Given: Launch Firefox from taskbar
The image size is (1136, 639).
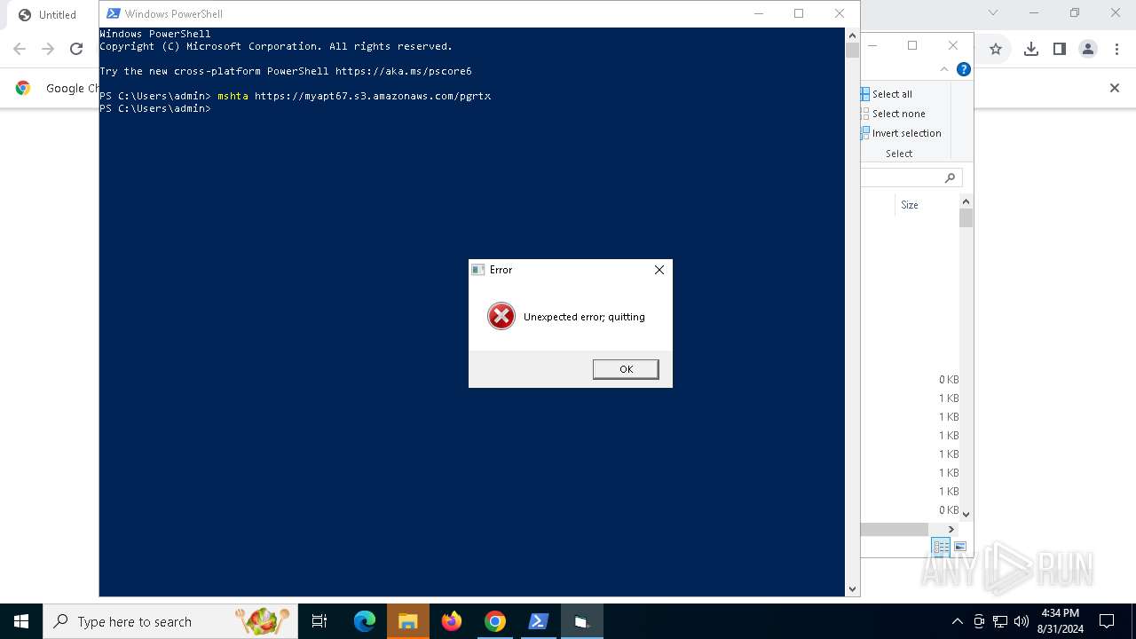Looking at the screenshot, I should click(x=452, y=621).
